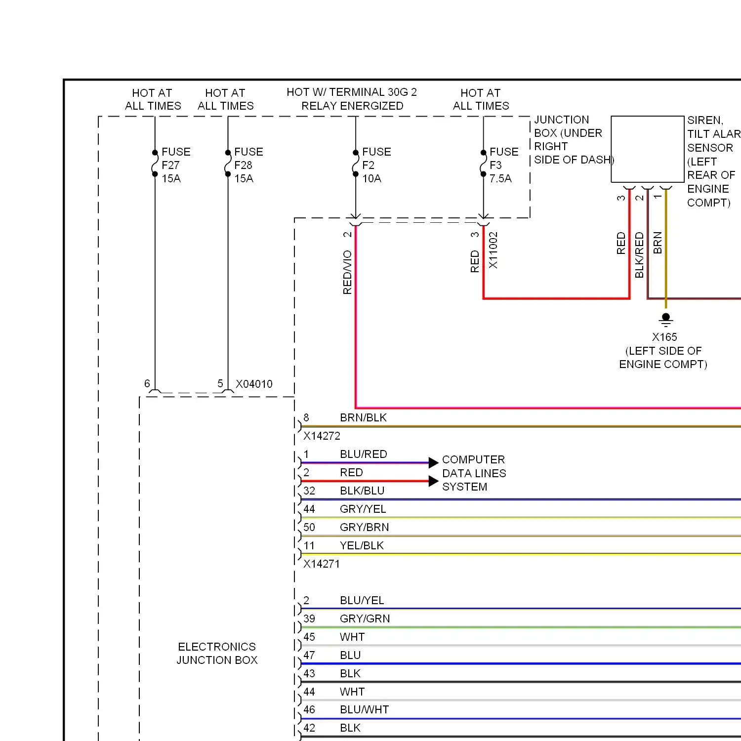Select the SIREN, TILT ALARM SENSOR description text

tap(714, 162)
